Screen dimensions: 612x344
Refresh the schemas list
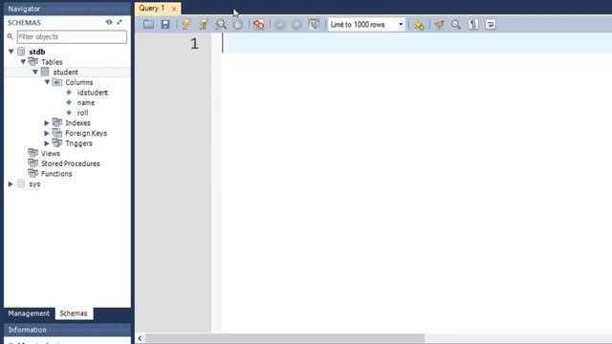[109, 22]
